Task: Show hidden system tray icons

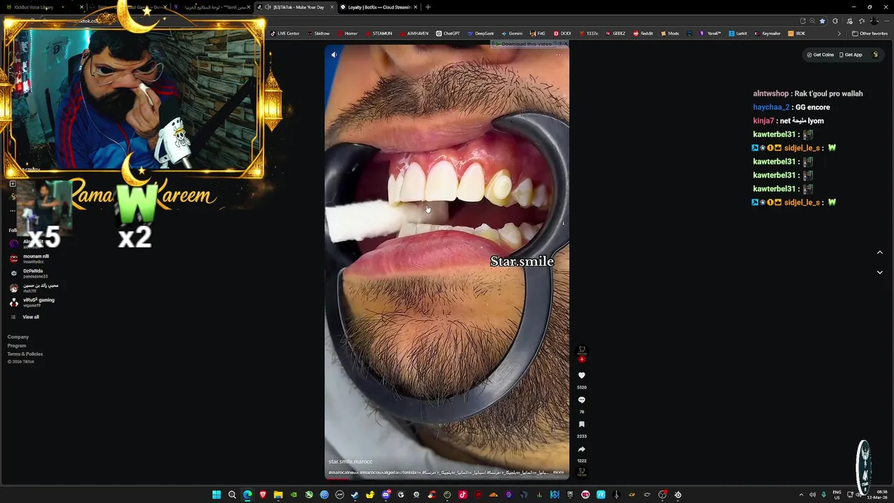Action: point(801,495)
